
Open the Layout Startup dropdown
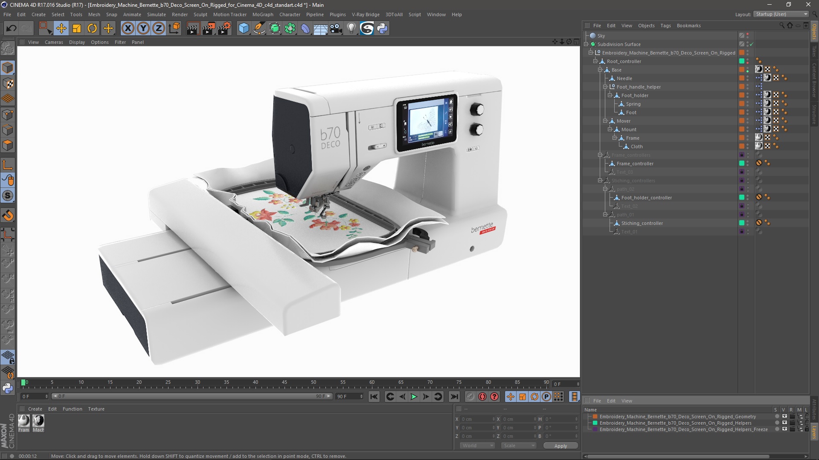click(x=781, y=14)
